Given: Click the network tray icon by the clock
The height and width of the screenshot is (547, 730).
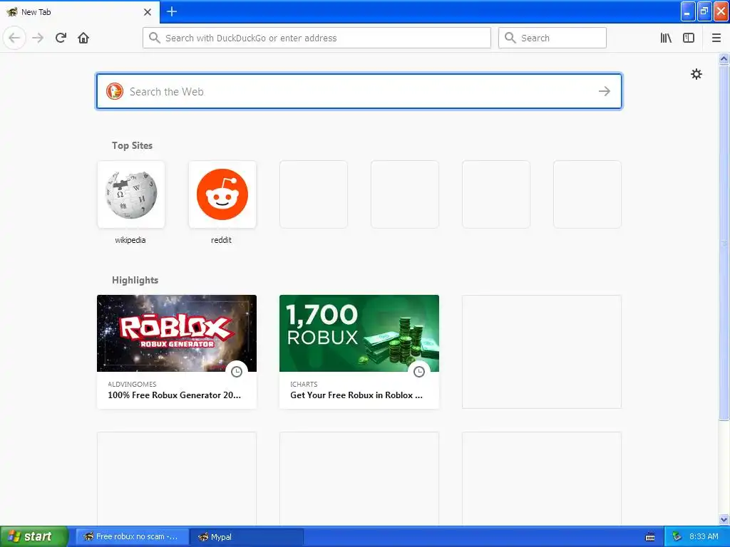Looking at the screenshot, I should 677,537.
